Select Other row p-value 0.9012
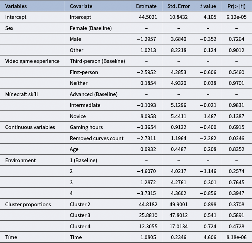Screen dimensions: 252x243 237,50
